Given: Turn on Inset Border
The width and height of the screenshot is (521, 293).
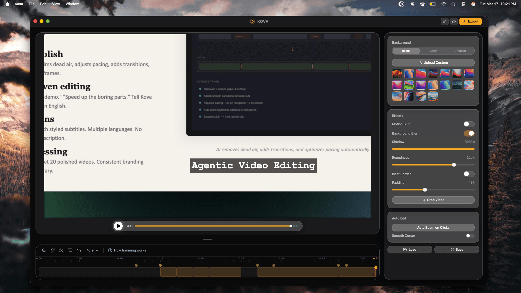Looking at the screenshot, I should point(469,174).
